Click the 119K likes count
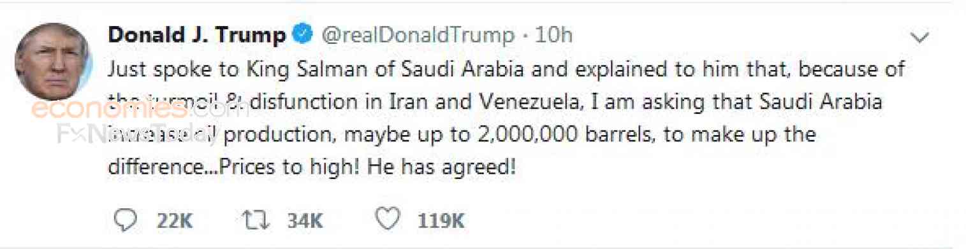Viewport: 966px width, 249px height. click(x=441, y=221)
